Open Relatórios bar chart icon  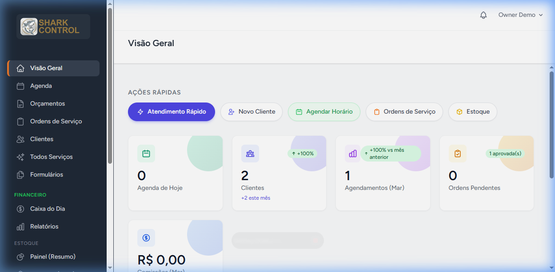(x=20, y=227)
